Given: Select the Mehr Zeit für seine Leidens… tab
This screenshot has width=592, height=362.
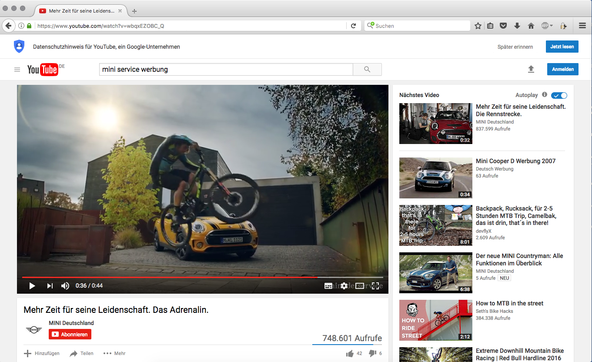Looking at the screenshot, I should 81,10.
